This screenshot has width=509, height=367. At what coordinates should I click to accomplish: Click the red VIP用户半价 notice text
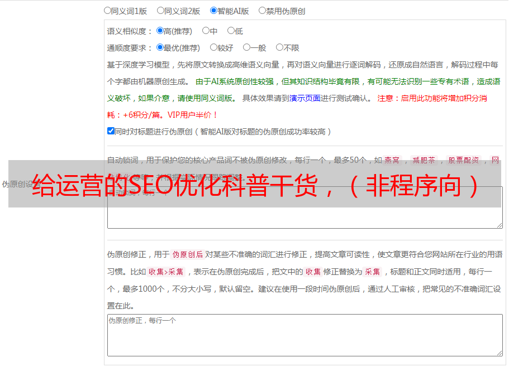pyautogui.click(x=192, y=115)
